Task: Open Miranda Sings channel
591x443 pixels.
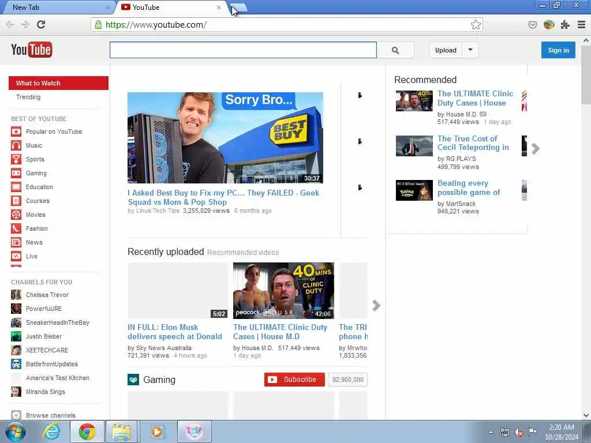Action: (45, 392)
